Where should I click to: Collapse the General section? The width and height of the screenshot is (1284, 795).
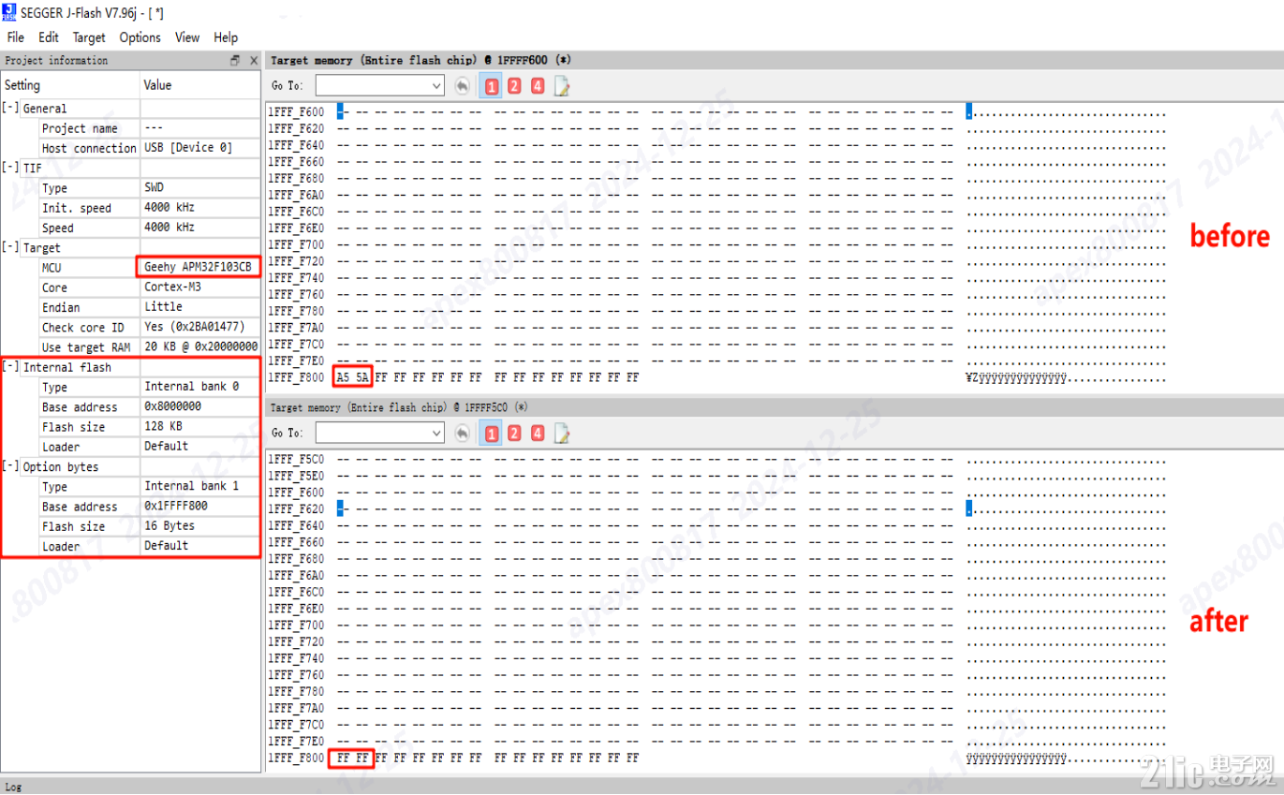point(10,109)
